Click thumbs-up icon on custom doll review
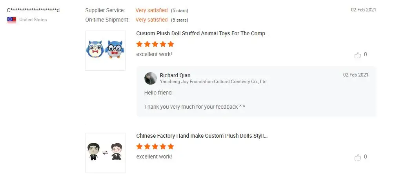395x182 pixels. (357, 157)
